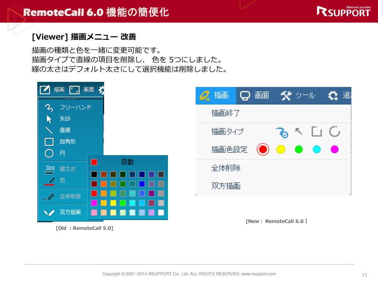Select the rectangle drawing type icon in new menu
The image size is (378, 283).
point(316,132)
